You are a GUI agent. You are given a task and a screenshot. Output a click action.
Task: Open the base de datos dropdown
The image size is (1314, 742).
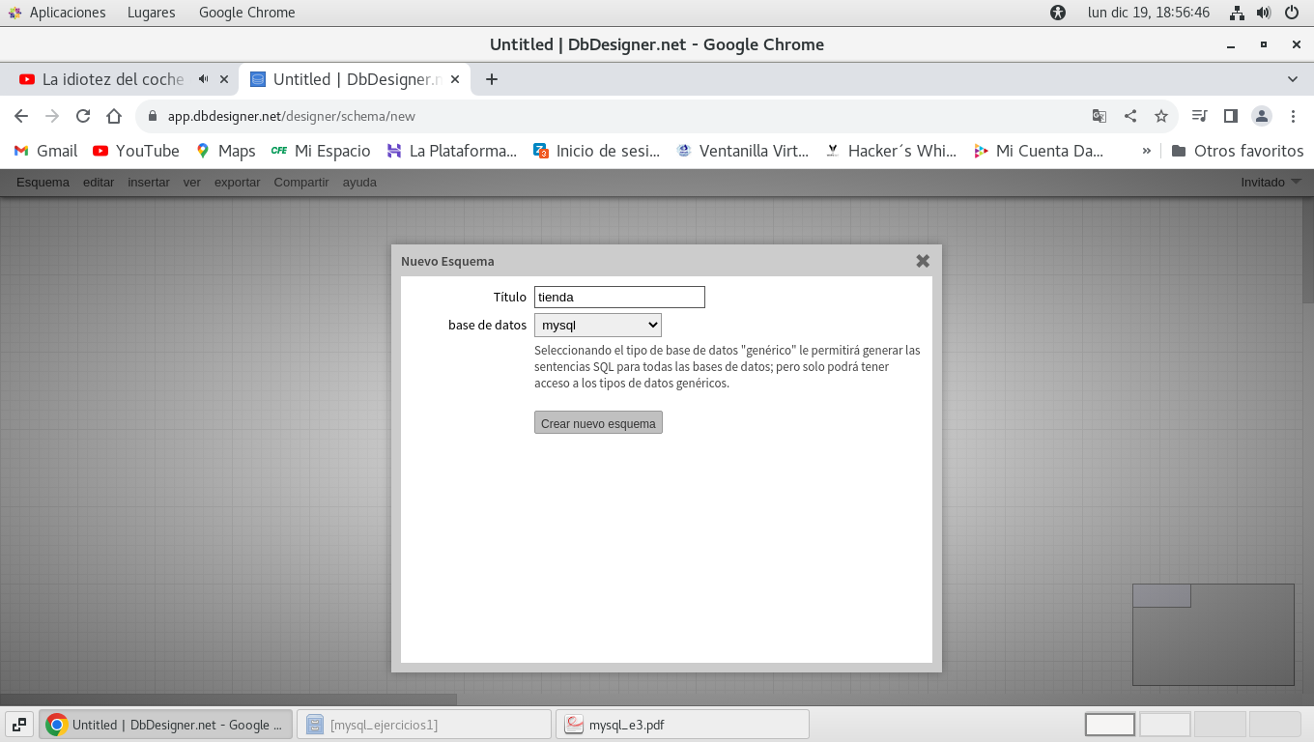597,326
